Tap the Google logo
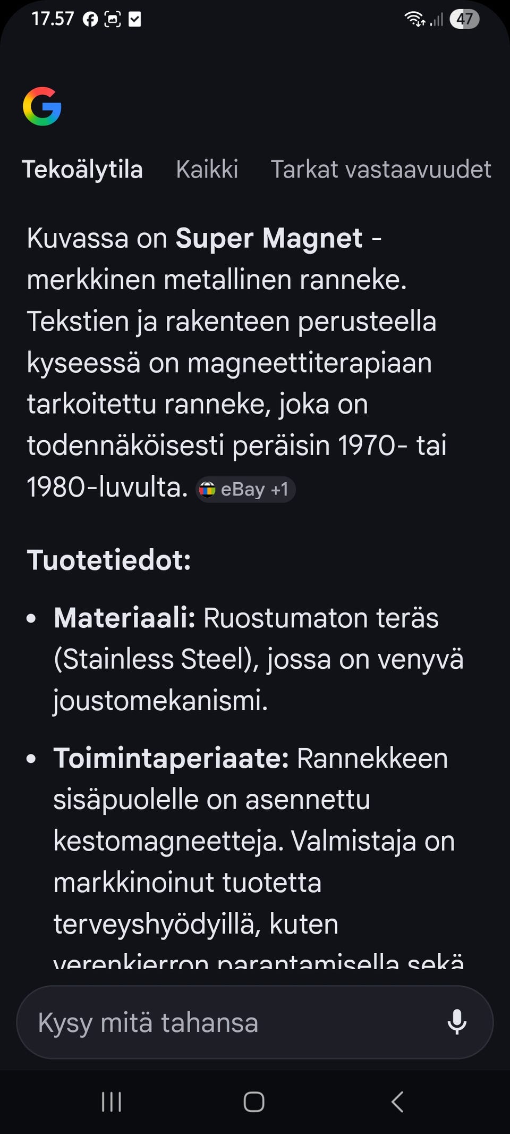This screenshot has height=1134, width=510. (42, 107)
